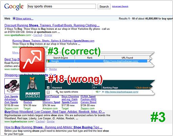Click the Google favicon in the rank table row
Viewport: 173px width, 136px height.
(48, 61)
